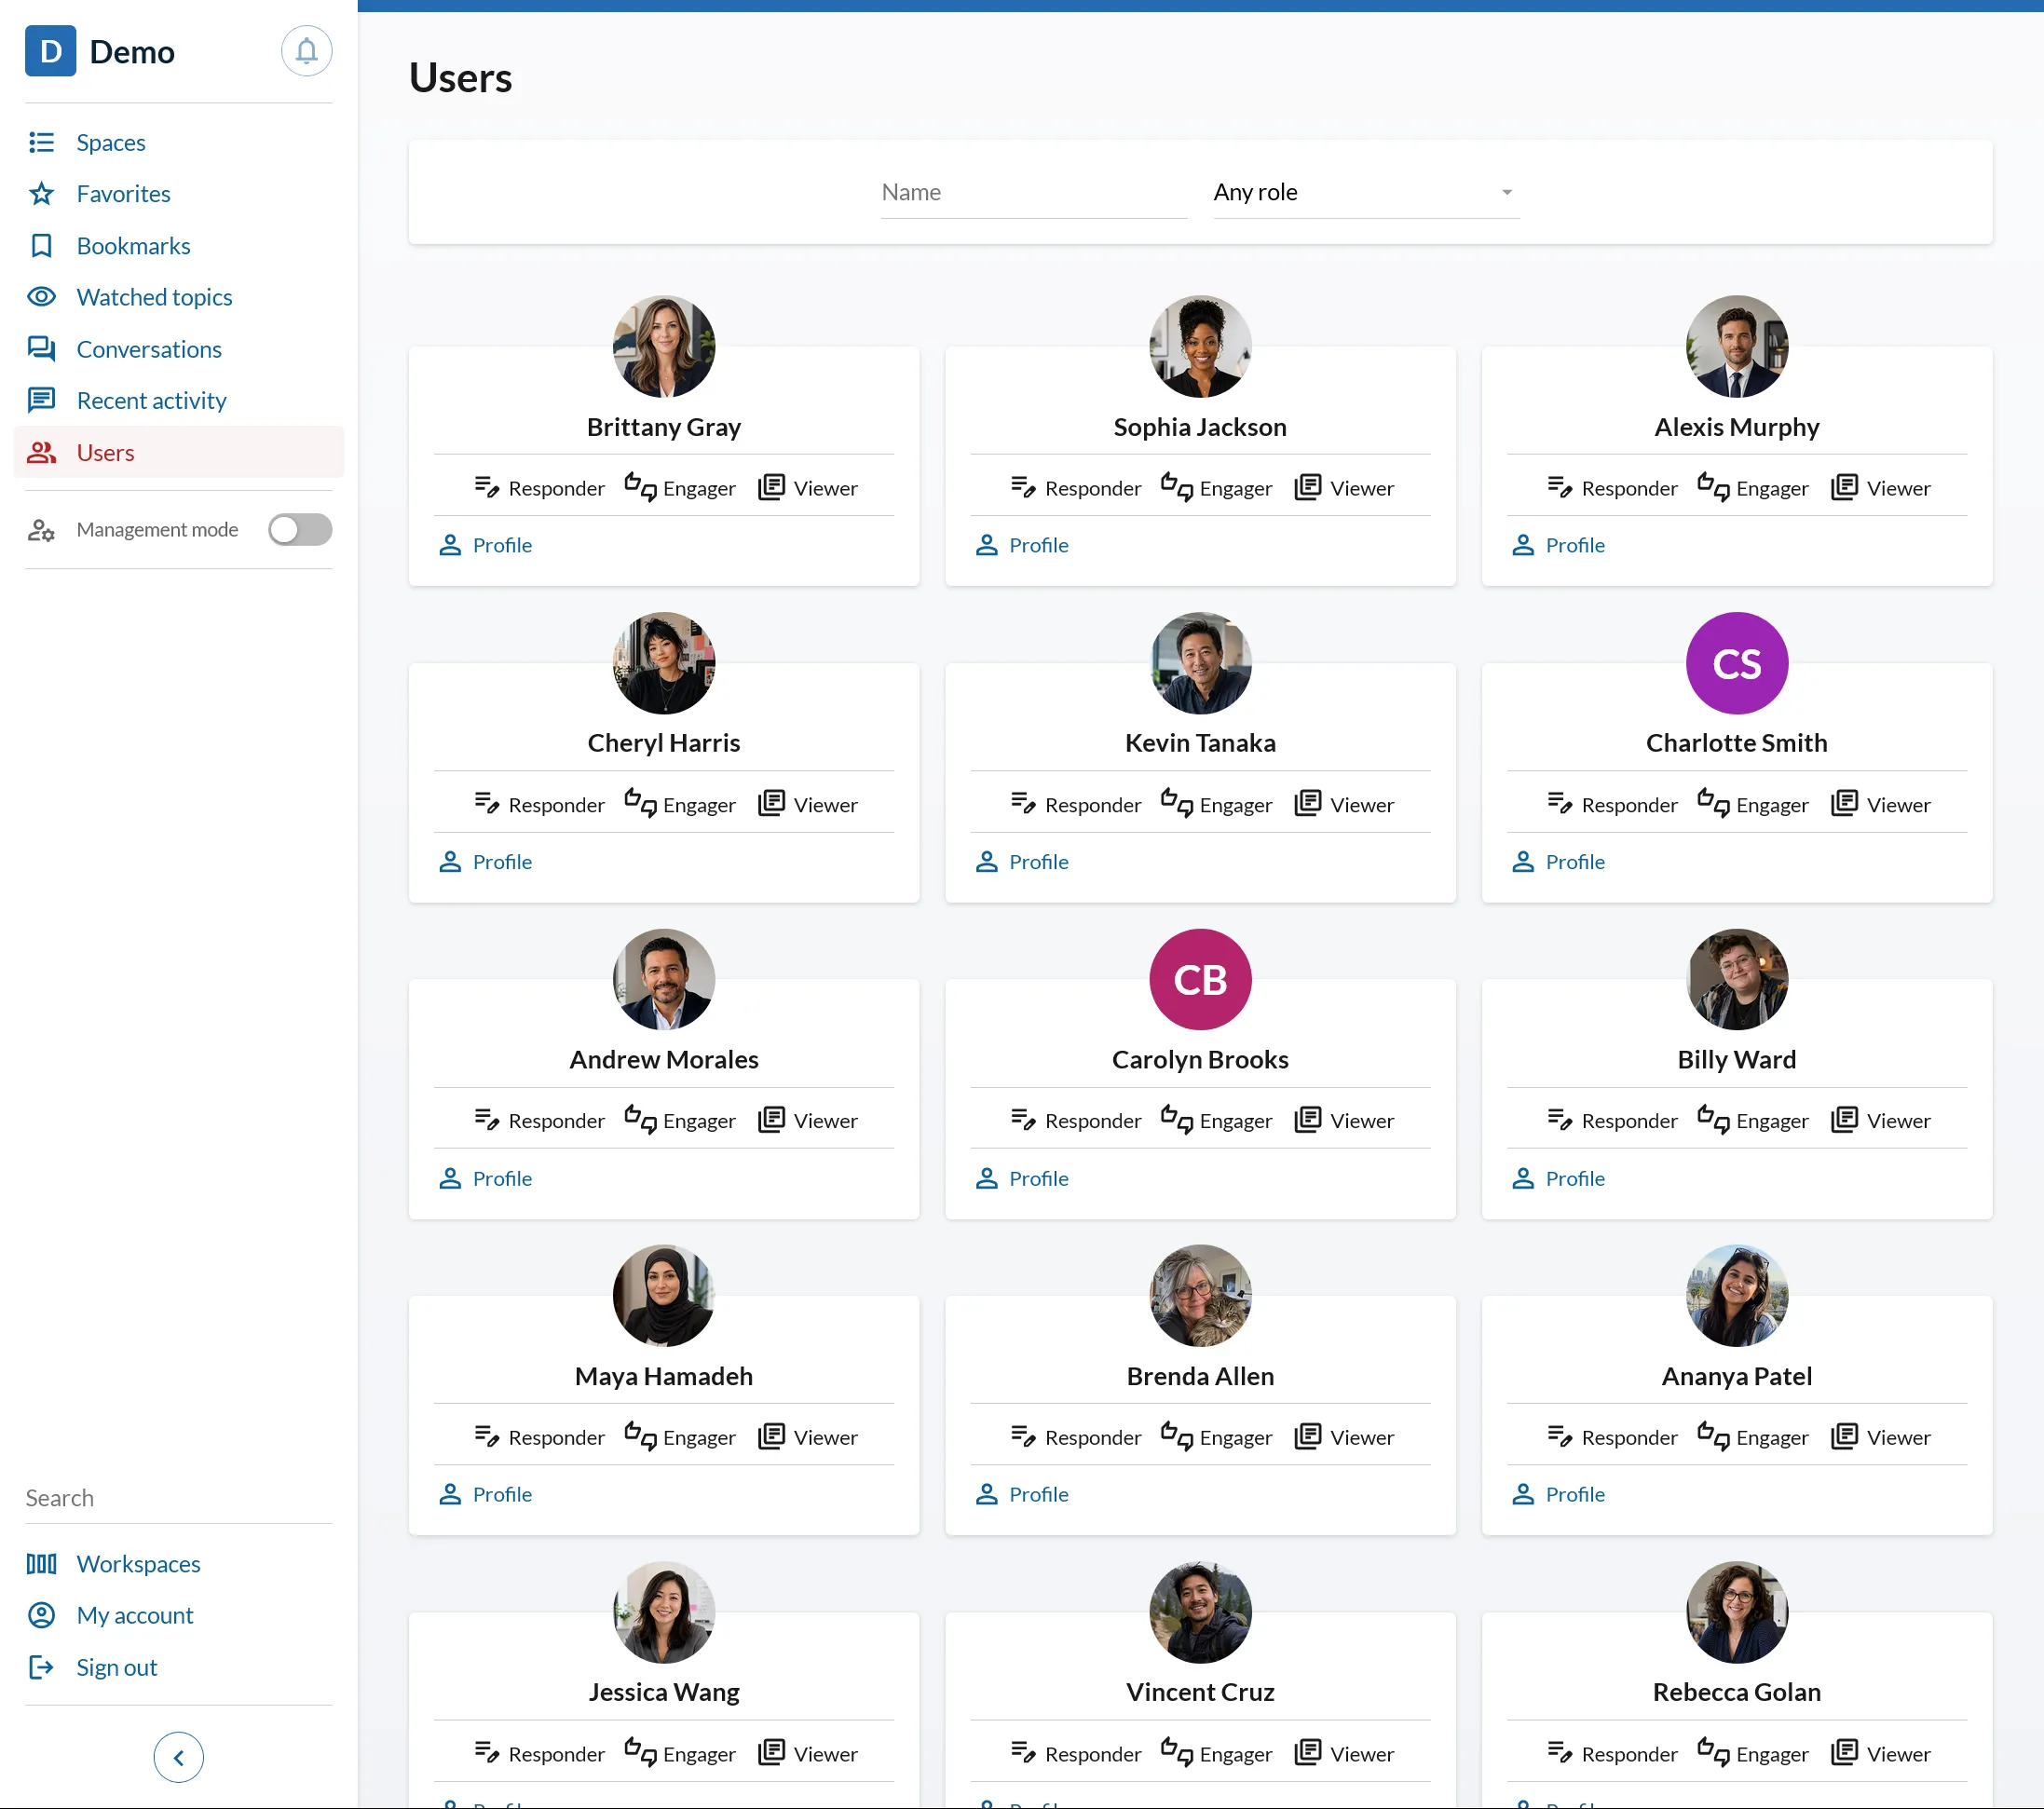2044x1809 pixels.
Task: Click Engager icon on Sophia Jackson's card
Action: coord(1177,487)
